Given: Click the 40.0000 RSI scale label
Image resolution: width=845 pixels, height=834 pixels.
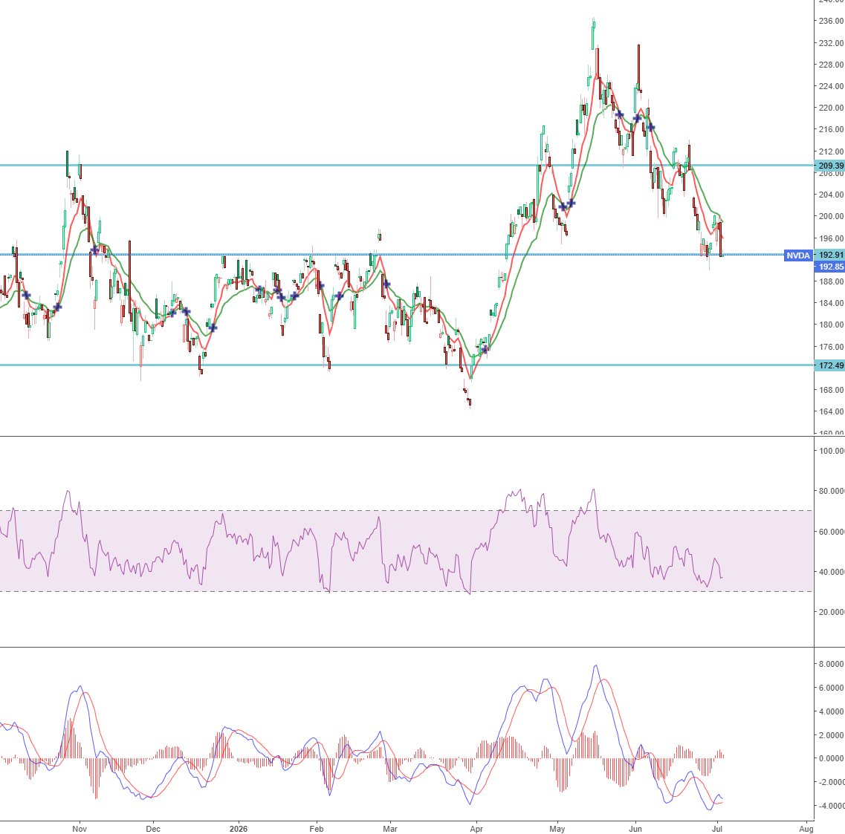Looking at the screenshot, I should [x=831, y=572].
